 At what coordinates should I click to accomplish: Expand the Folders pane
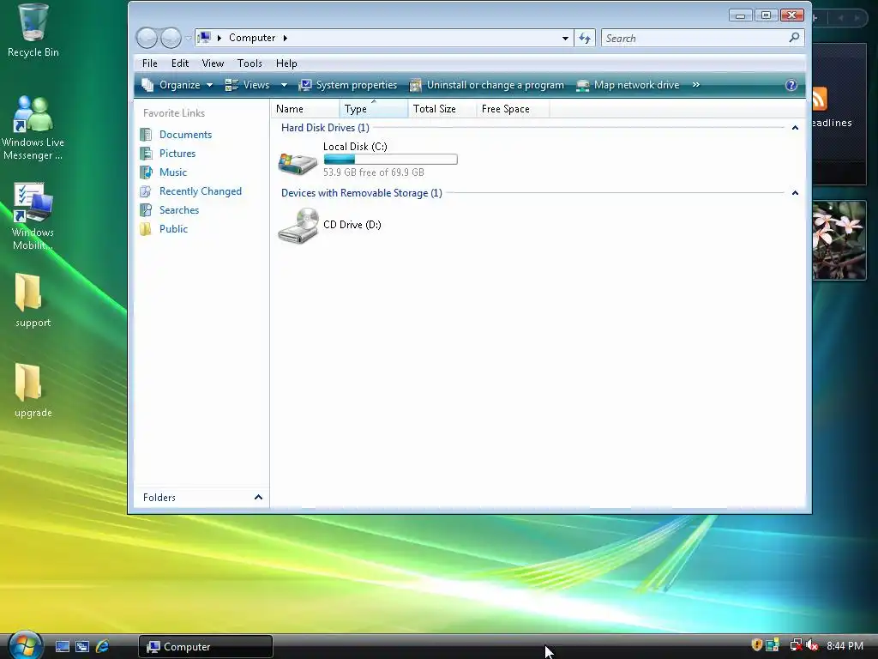click(x=258, y=497)
